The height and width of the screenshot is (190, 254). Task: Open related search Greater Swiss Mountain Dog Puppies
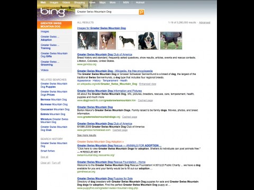pos(54,85)
